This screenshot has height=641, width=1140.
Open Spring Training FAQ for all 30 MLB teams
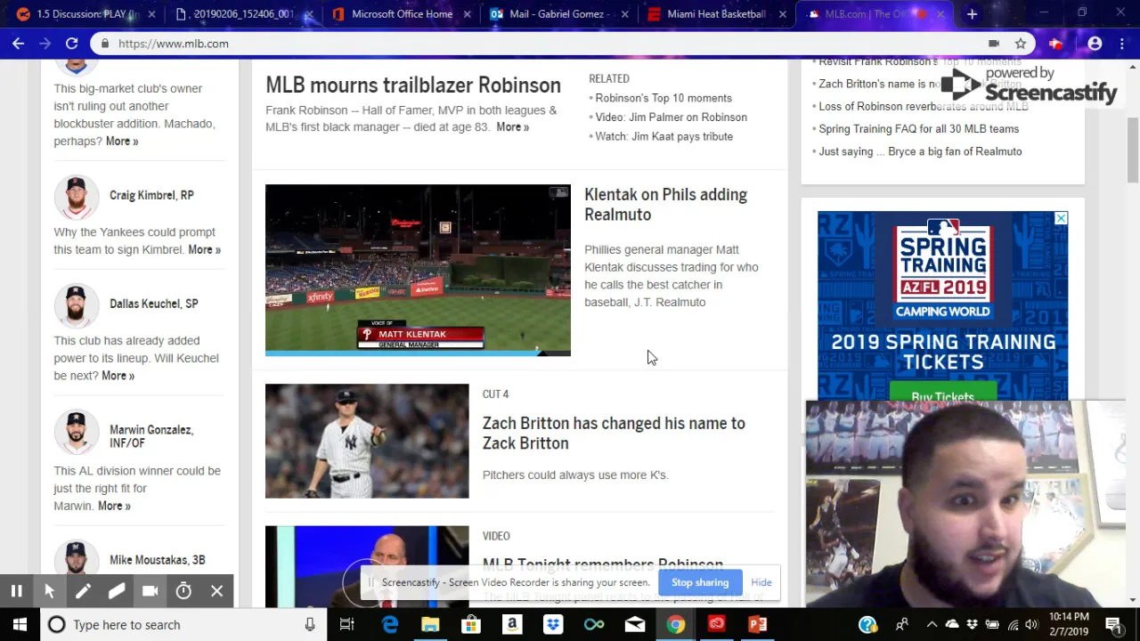tap(918, 129)
